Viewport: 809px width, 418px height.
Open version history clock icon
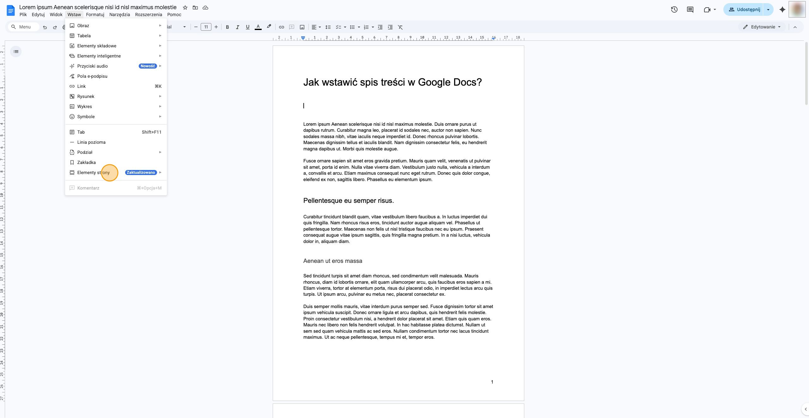coord(674,9)
